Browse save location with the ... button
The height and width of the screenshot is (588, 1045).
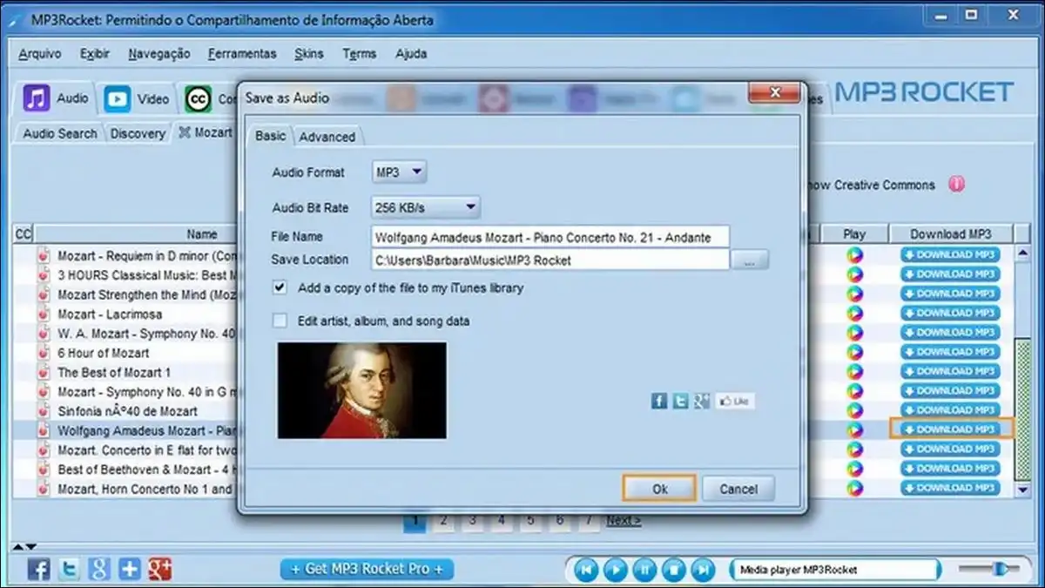pyautogui.click(x=751, y=260)
